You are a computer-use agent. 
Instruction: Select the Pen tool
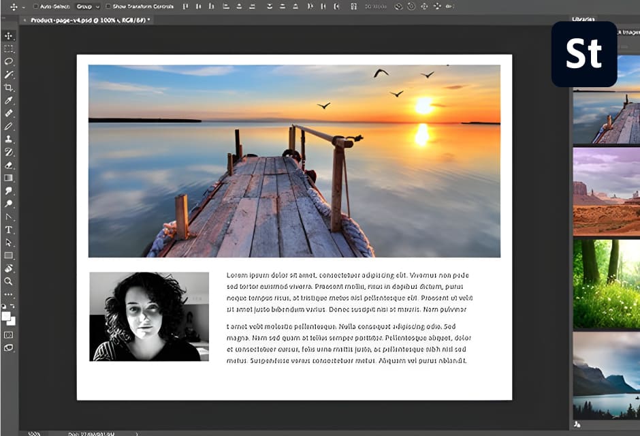[8, 217]
